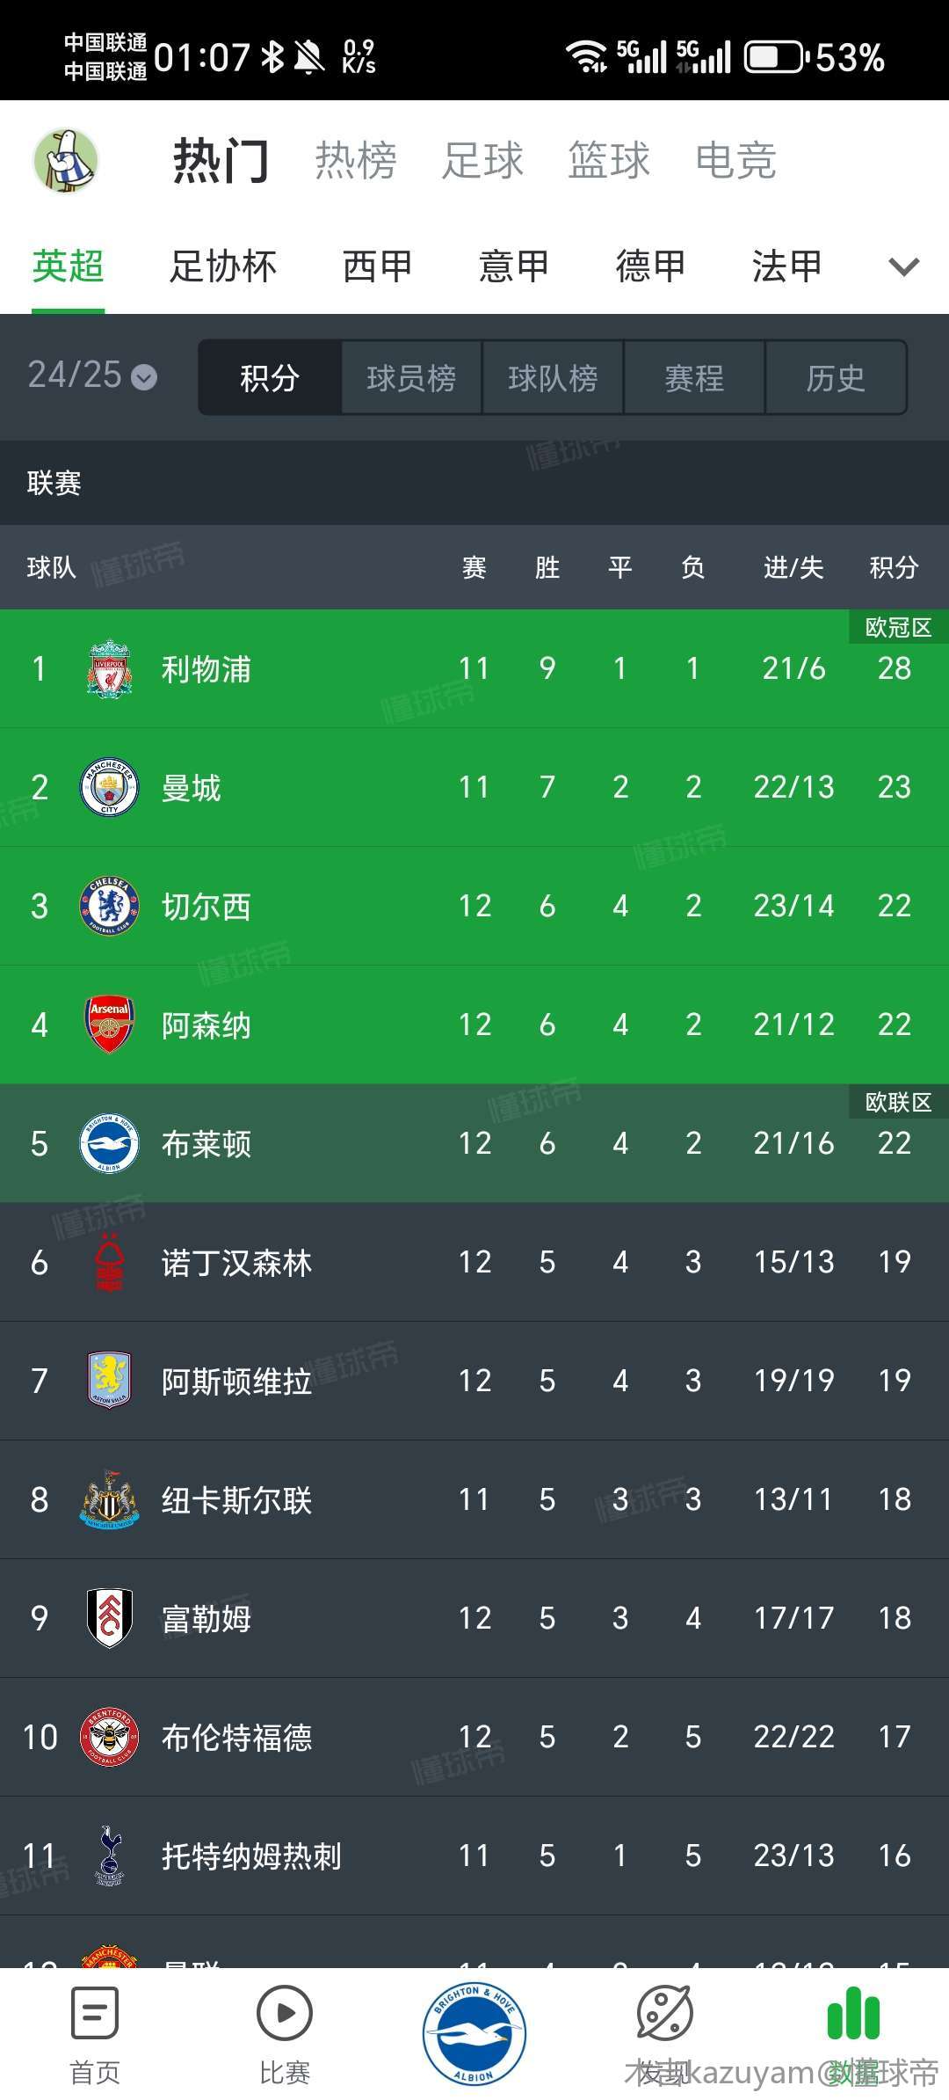Image resolution: width=949 pixels, height=2100 pixels.
Task: Tap the Arsenal club crest
Action: (x=110, y=1024)
